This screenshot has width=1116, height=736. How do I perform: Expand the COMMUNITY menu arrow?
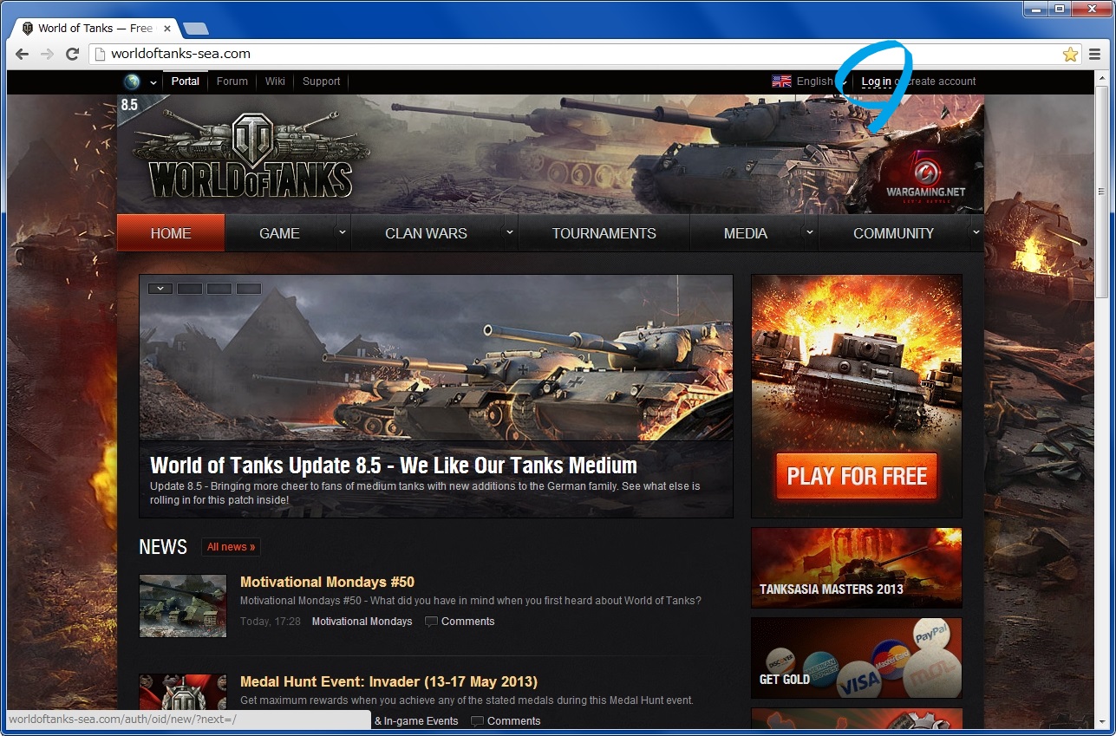point(976,232)
